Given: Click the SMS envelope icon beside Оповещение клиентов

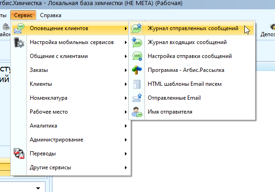Looking at the screenshot, I should [x=19, y=28].
